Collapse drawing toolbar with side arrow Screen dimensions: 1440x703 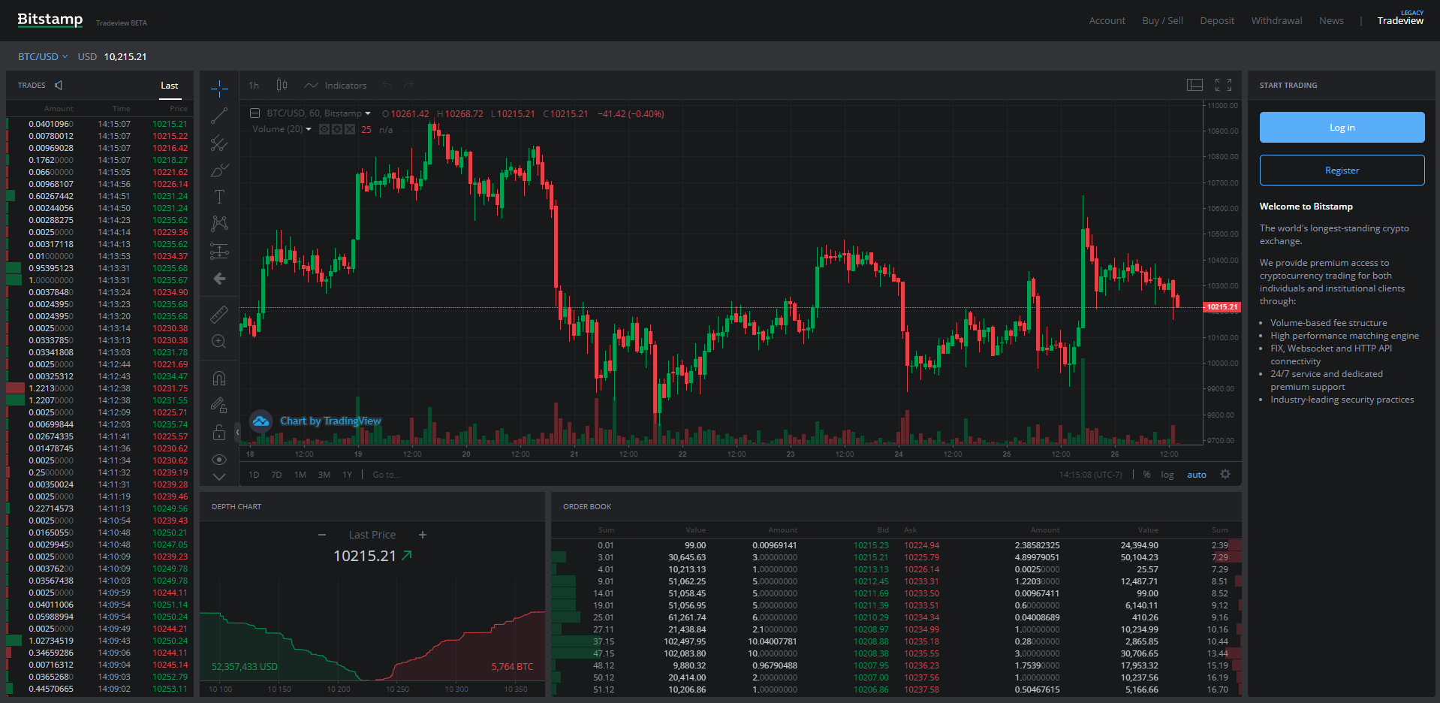237,432
